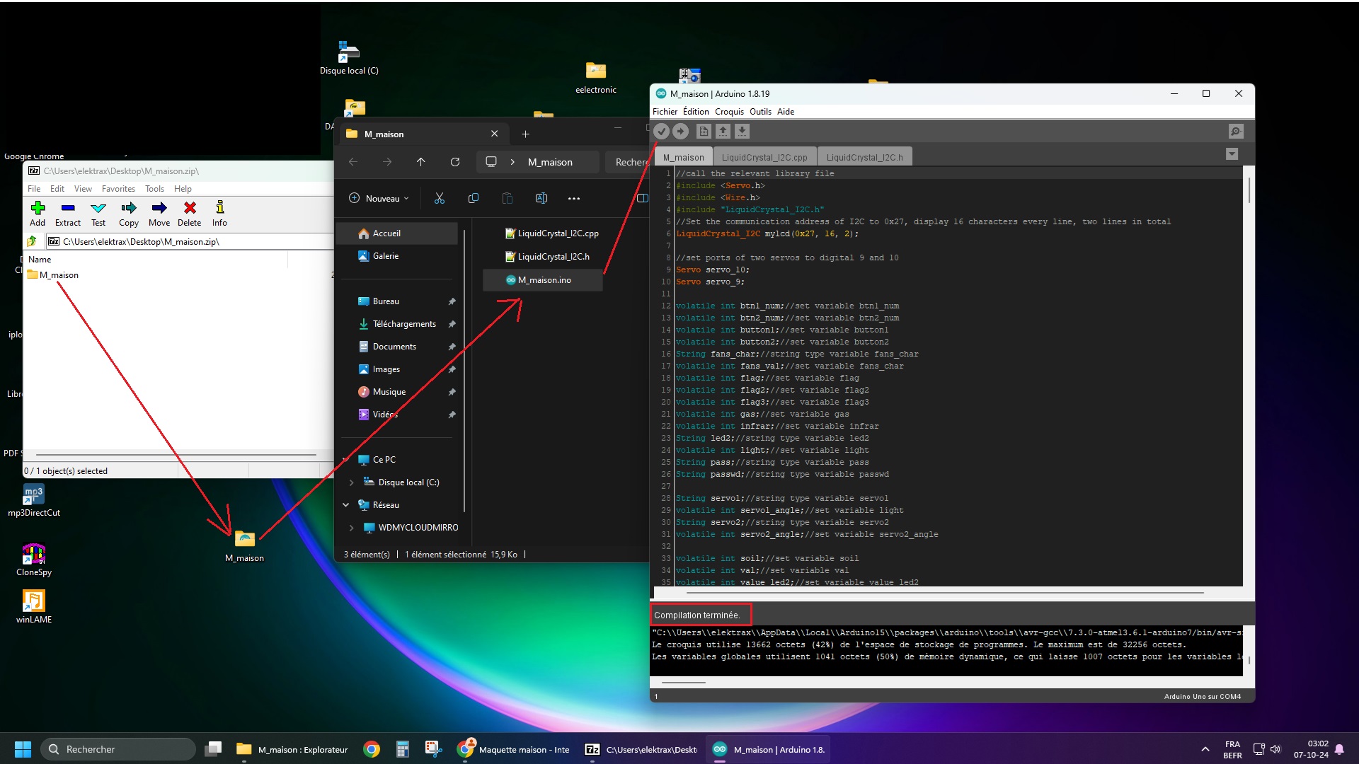Viewport: 1359px width, 764px height.
Task: Switch to LiquidCrystal_I2C.cpp tab
Action: [764, 157]
